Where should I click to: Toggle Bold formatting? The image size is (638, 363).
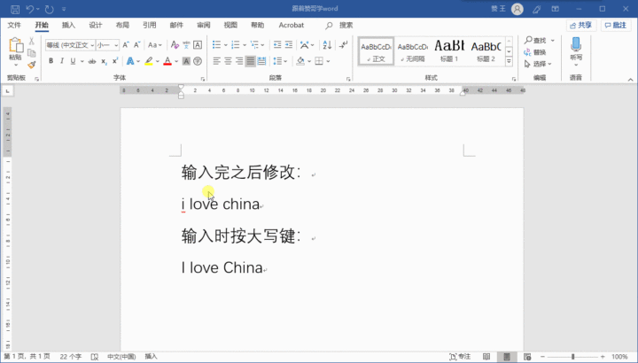pyautogui.click(x=51, y=61)
